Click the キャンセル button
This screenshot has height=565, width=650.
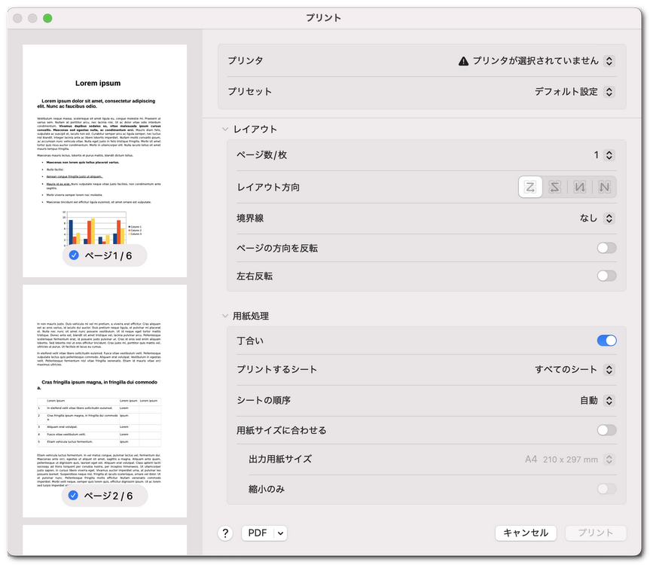click(526, 533)
